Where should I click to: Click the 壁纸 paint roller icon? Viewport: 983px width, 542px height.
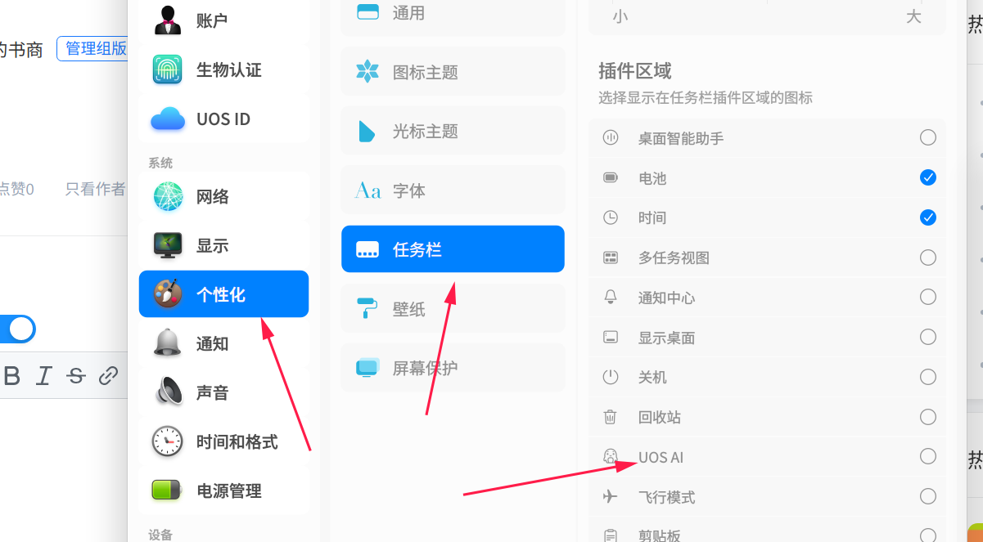coord(367,309)
